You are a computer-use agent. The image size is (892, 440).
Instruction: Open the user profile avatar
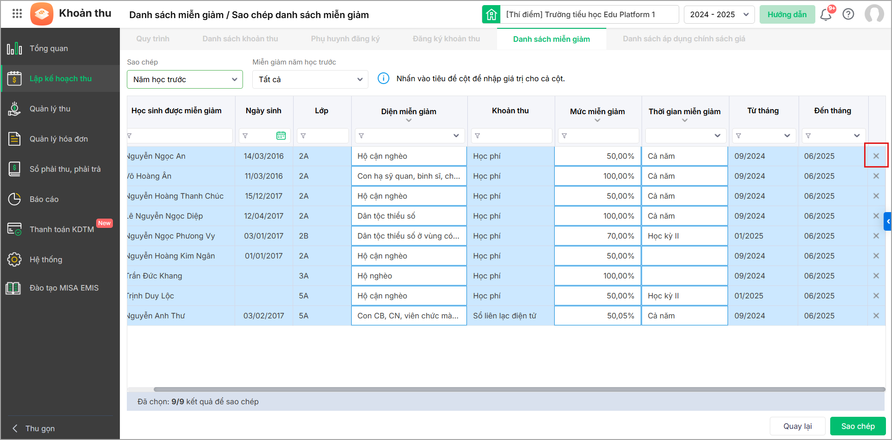[874, 14]
